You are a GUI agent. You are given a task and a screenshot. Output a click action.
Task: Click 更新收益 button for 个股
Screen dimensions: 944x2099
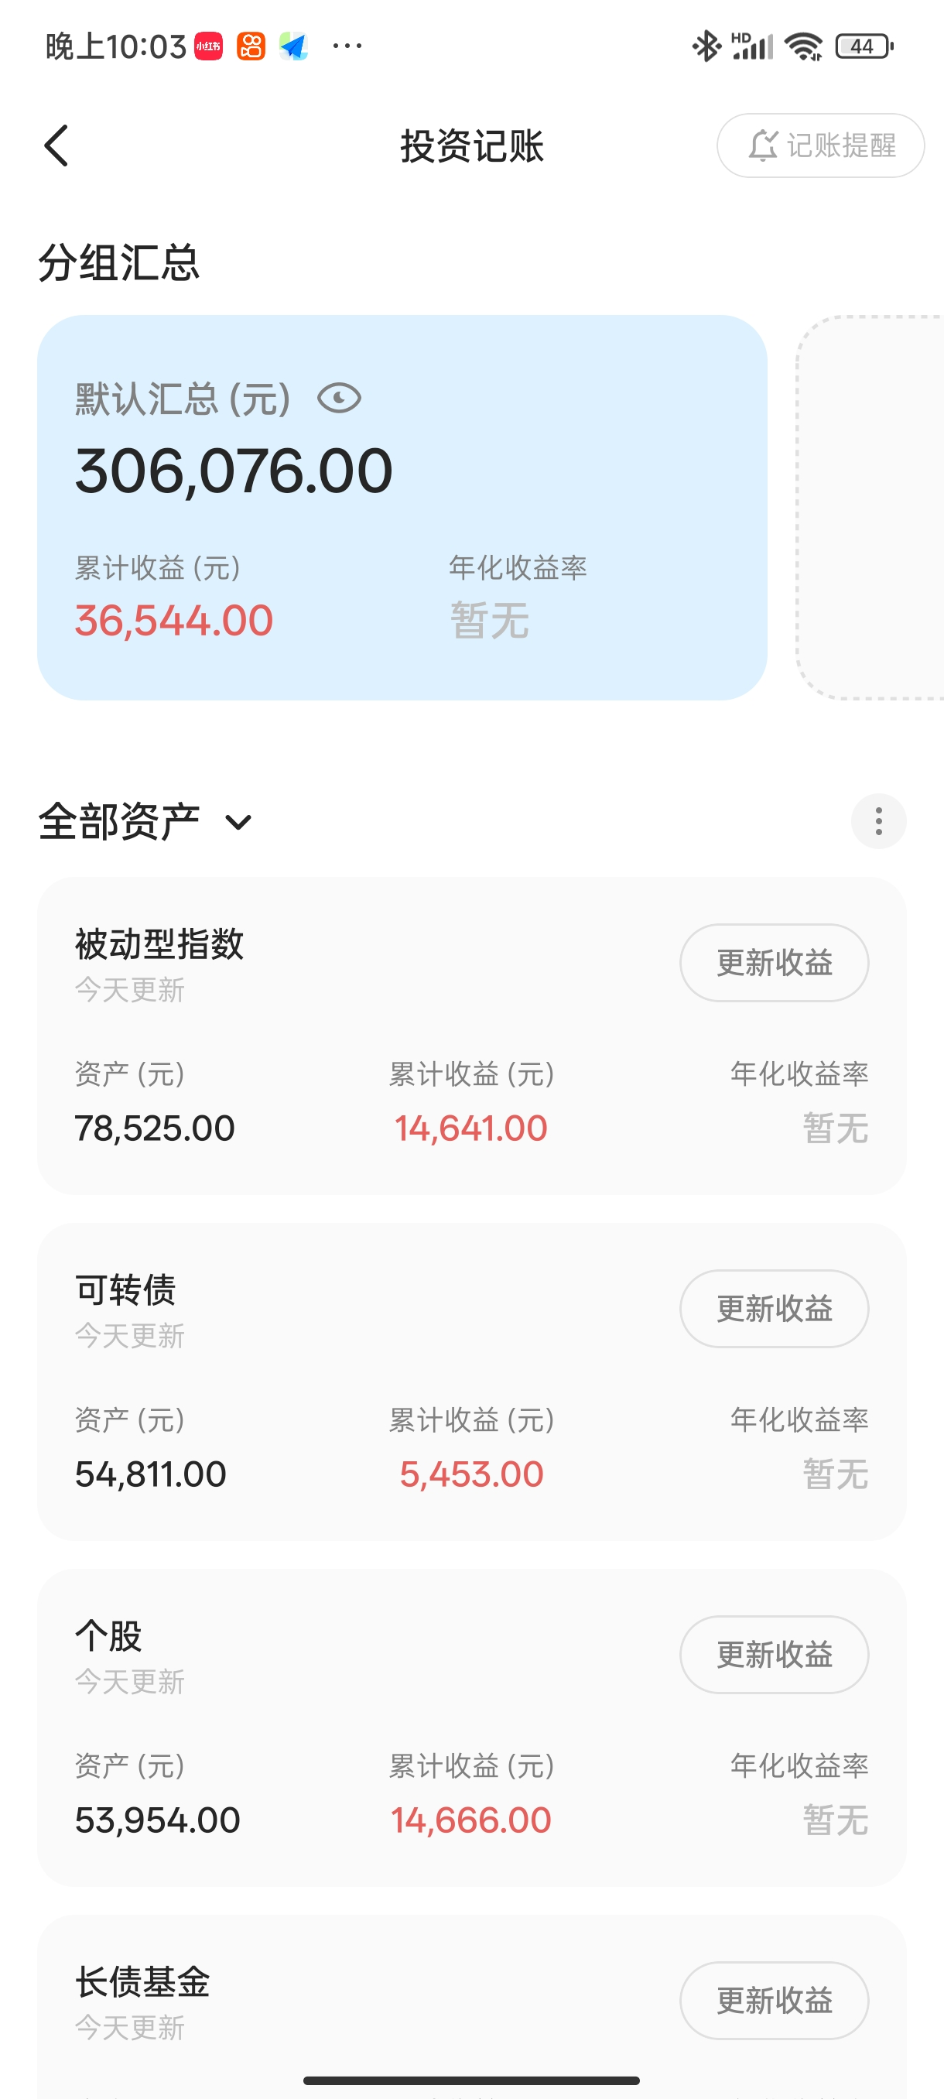tap(774, 1654)
